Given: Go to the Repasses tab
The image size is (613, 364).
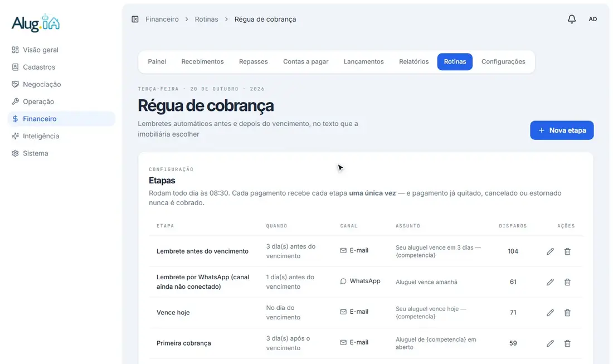Looking at the screenshot, I should 254,61.
